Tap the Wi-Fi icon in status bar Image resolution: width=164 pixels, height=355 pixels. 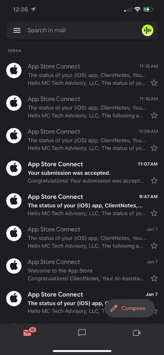(137, 9)
